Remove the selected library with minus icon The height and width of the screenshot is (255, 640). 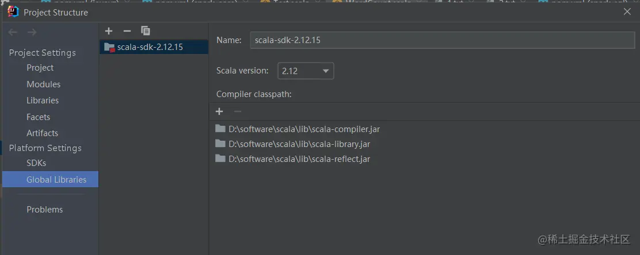127,31
